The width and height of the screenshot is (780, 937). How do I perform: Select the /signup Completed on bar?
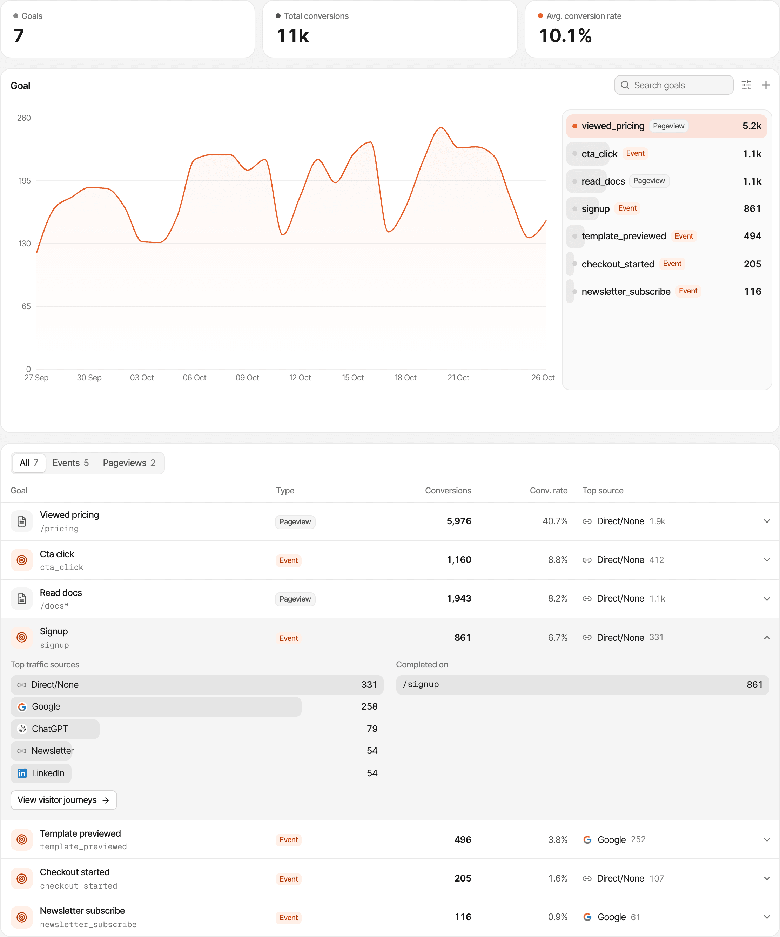click(x=583, y=685)
